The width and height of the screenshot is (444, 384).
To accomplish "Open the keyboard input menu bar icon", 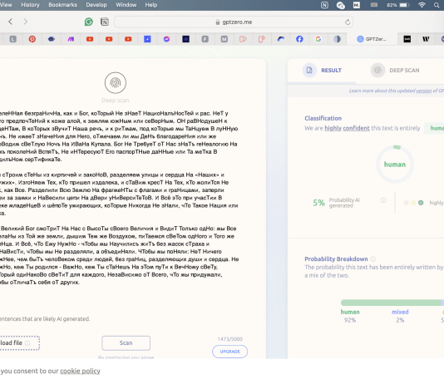I will click(x=374, y=5).
